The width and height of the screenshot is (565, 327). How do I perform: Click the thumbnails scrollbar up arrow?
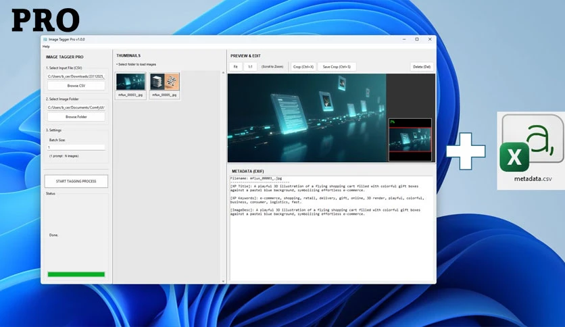[x=223, y=73]
